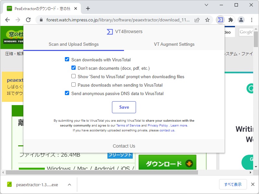Click the Google search field on page
Image resolution: width=259 pixels, height=194 pixels.
tap(246, 32)
